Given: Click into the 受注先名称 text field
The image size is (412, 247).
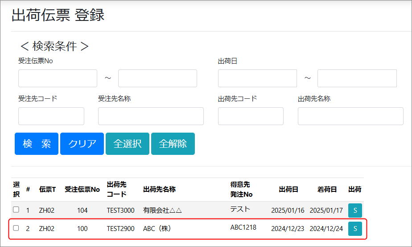Looking at the screenshot, I should pos(151,116).
